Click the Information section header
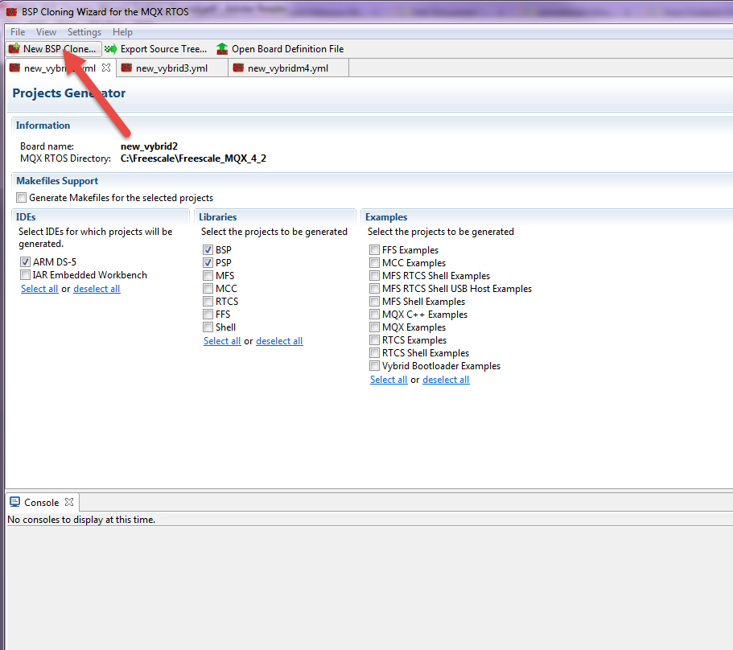This screenshot has width=733, height=650. point(43,125)
